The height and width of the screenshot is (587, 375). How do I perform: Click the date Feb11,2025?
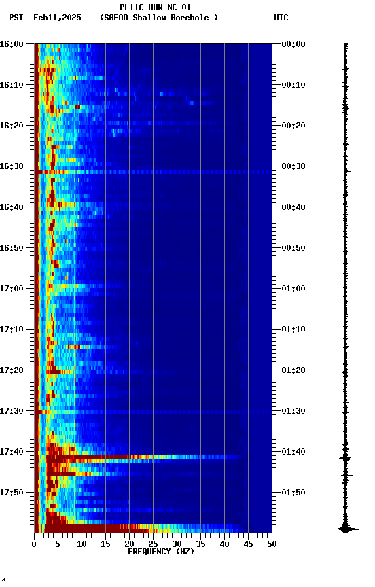(57, 18)
